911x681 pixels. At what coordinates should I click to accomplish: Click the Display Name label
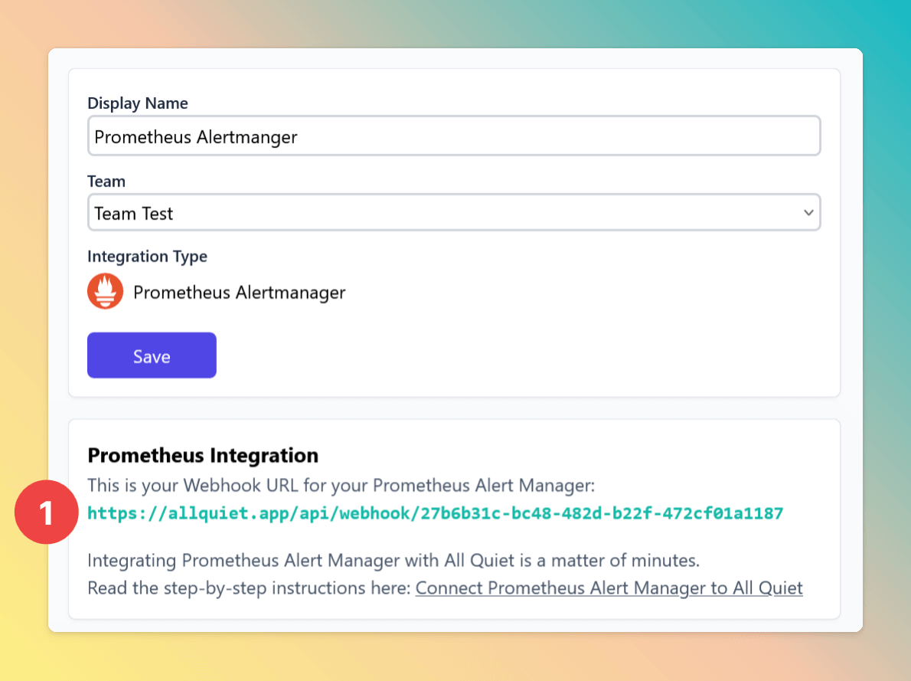138,103
